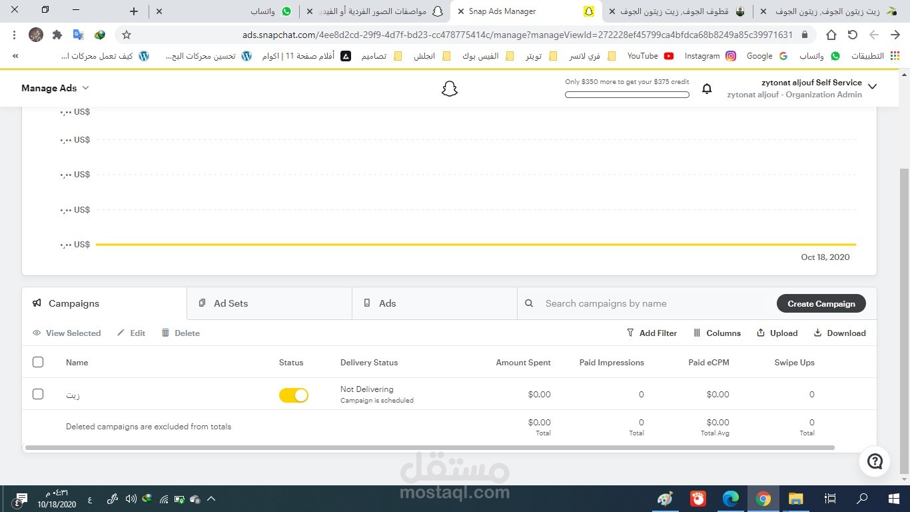Click the browser address bar URL
This screenshot has width=910, height=512.
point(518,35)
